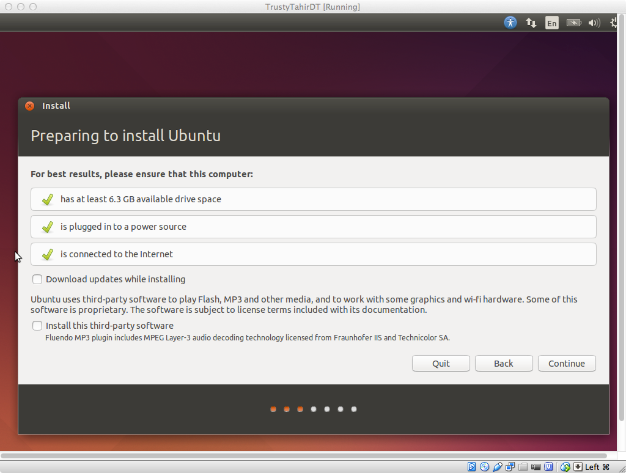Click the horizontal scrollbar of the VM window
This screenshot has width=626, height=473.
(303, 455)
